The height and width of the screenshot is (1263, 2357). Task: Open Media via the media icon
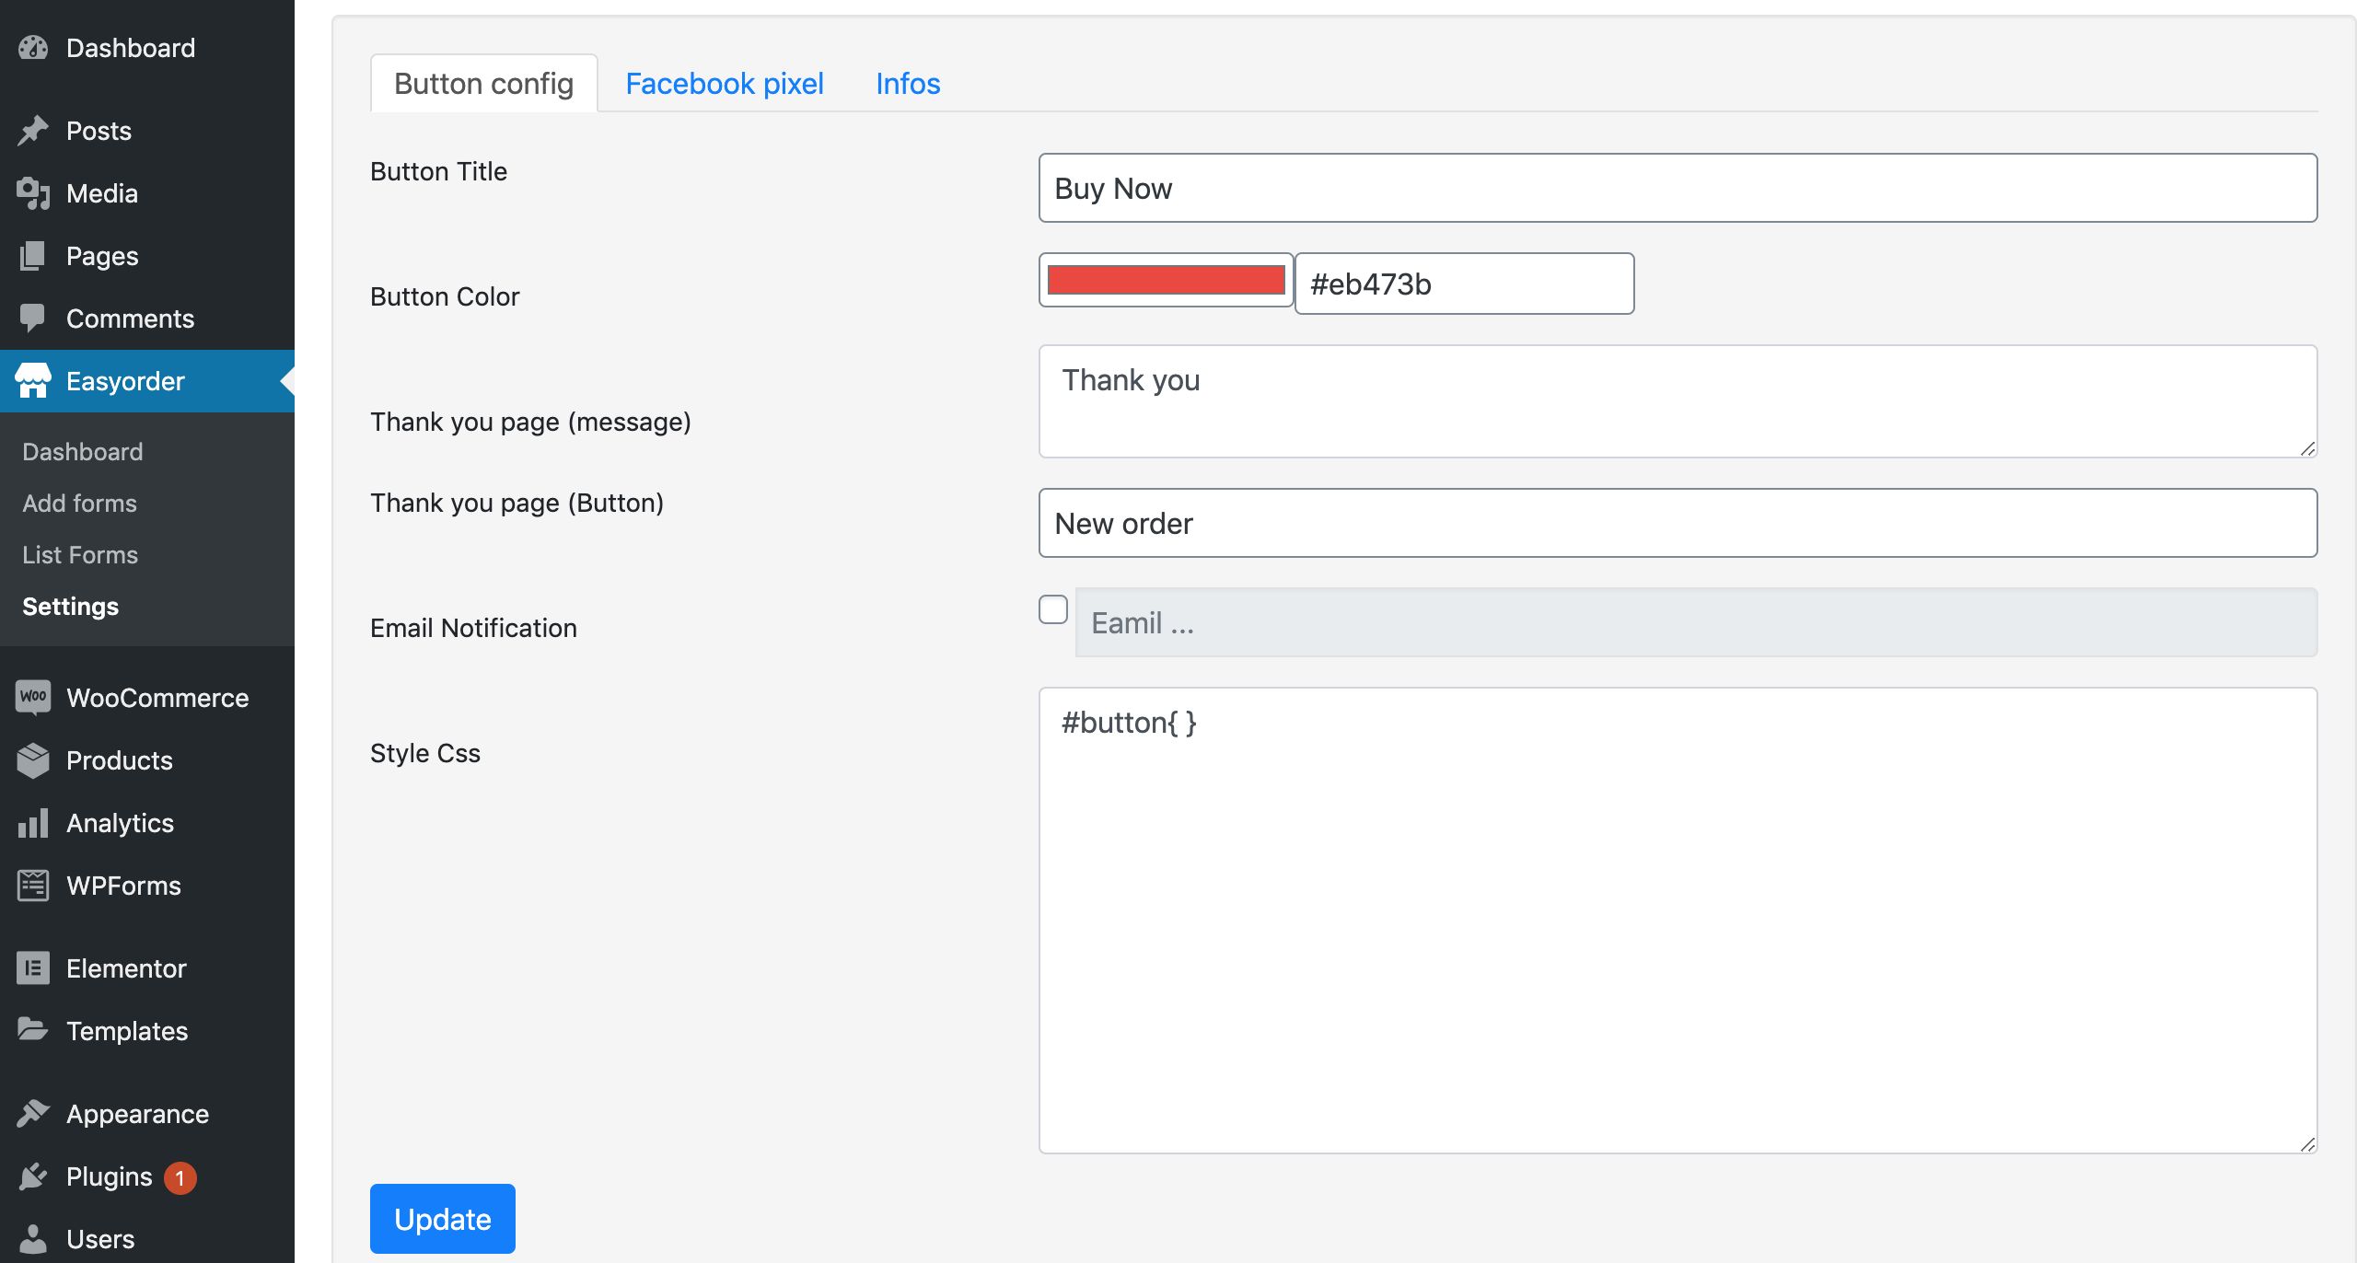point(33,193)
